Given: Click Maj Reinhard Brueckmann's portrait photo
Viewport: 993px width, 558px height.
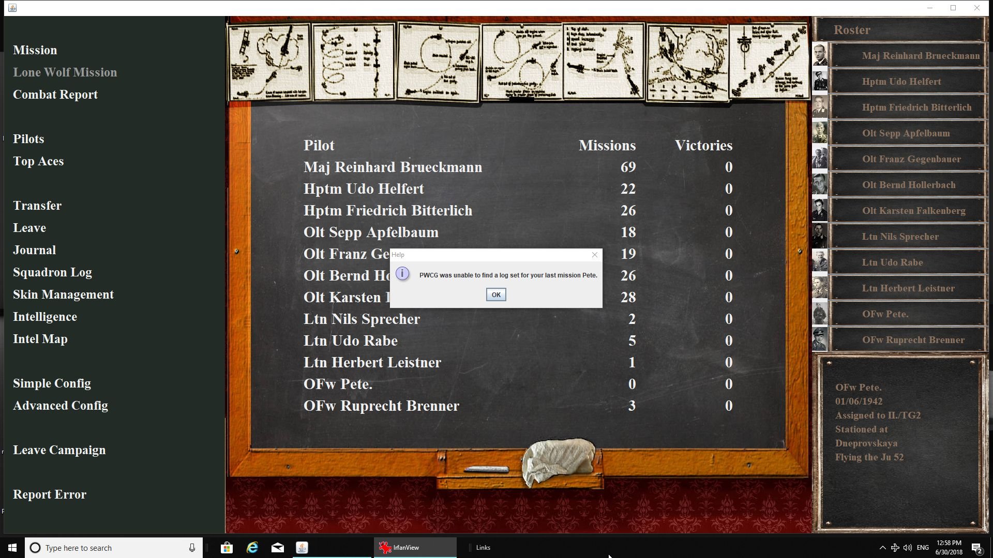Looking at the screenshot, I should coord(820,55).
